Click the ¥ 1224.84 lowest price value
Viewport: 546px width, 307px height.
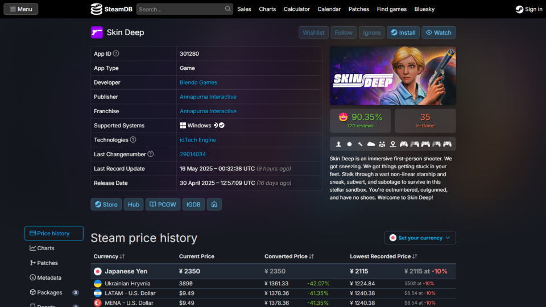pyautogui.click(x=362, y=283)
